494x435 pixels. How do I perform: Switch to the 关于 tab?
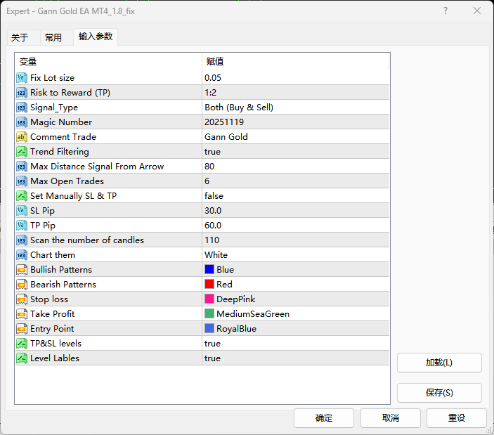[20, 37]
